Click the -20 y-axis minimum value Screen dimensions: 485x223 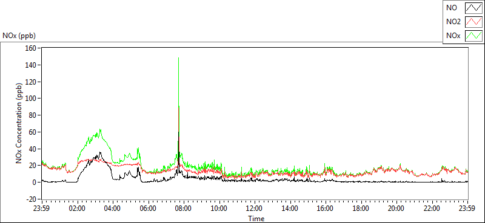click(32, 199)
